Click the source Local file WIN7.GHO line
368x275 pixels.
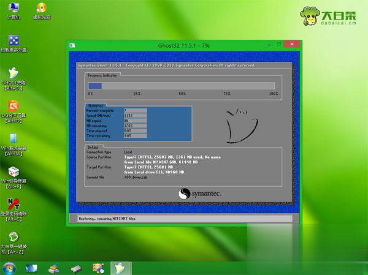(x=161, y=162)
